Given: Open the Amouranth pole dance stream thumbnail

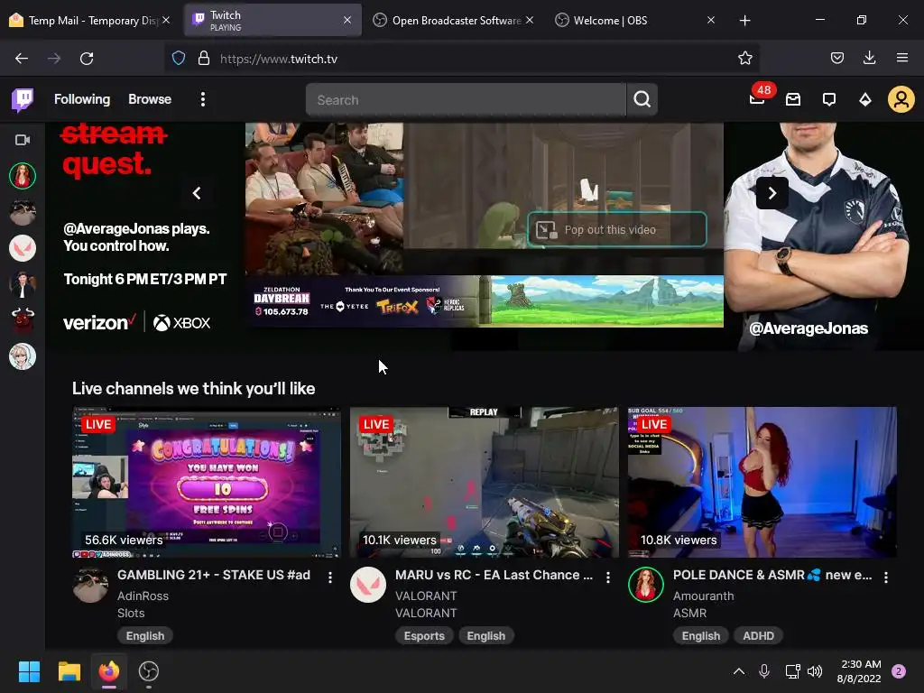Looking at the screenshot, I should 762,482.
